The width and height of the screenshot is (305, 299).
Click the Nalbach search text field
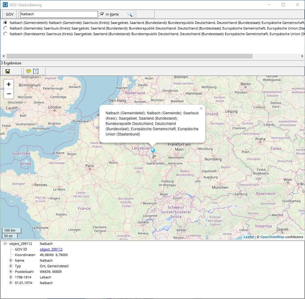59,14
